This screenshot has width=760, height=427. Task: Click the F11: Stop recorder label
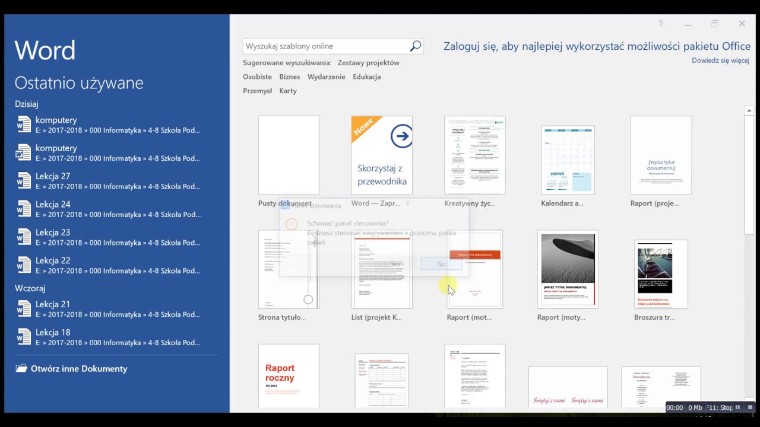click(x=719, y=407)
